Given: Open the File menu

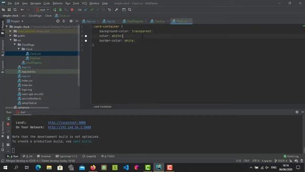Looking at the screenshot, I should click(10, 3).
